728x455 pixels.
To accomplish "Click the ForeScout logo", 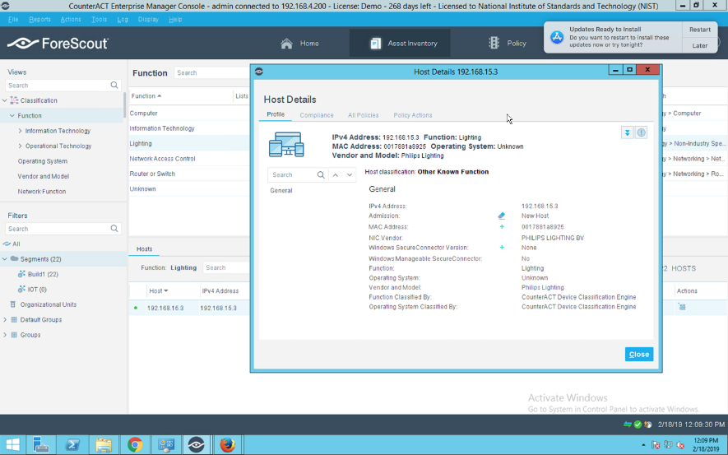I will tap(58, 43).
